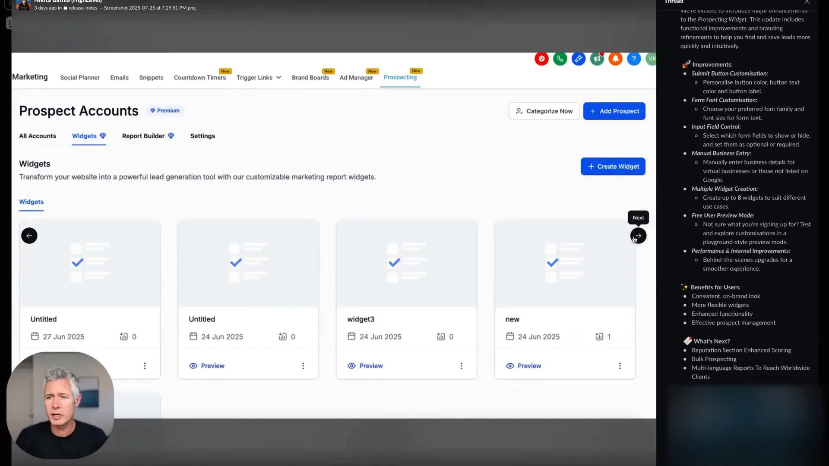Click the 'widget3' card title
Screen dimensions: 829x466
click(x=361, y=319)
